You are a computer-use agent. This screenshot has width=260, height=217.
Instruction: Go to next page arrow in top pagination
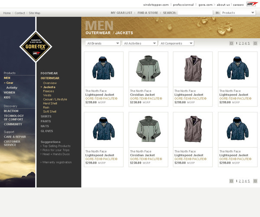coord(255,43)
